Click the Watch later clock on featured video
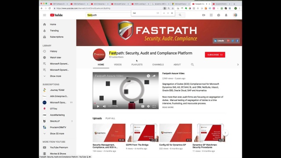This screenshot has height=158, width=281. (148, 76)
